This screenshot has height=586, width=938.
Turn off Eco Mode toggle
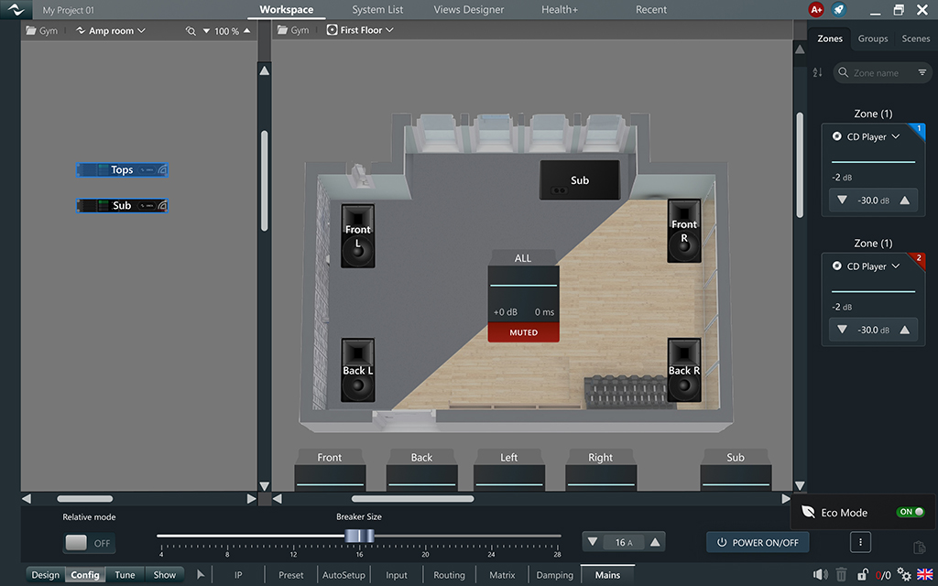911,512
